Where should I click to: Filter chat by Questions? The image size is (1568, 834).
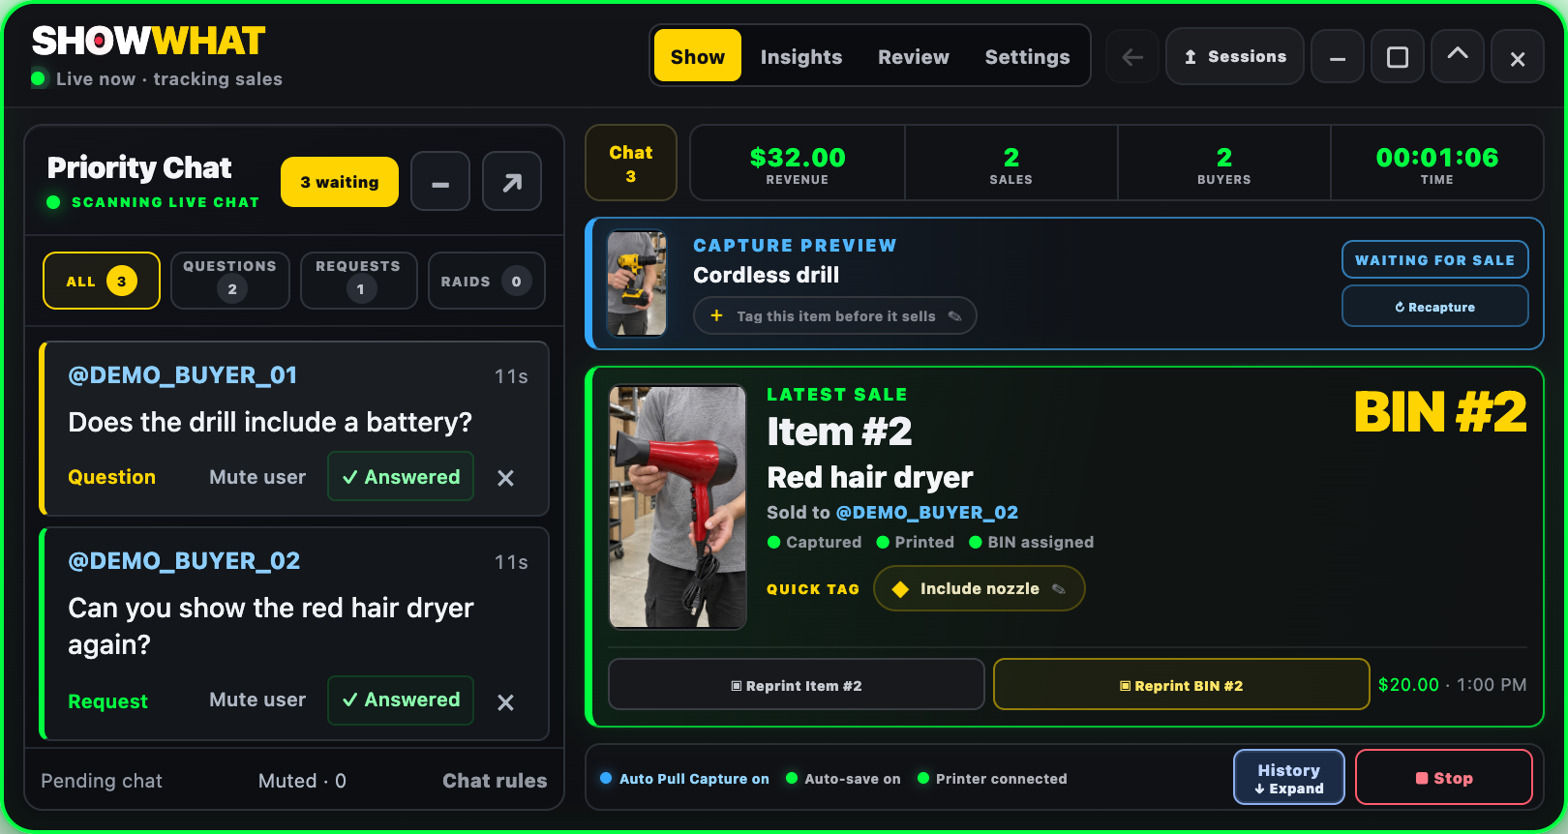pyautogui.click(x=230, y=281)
